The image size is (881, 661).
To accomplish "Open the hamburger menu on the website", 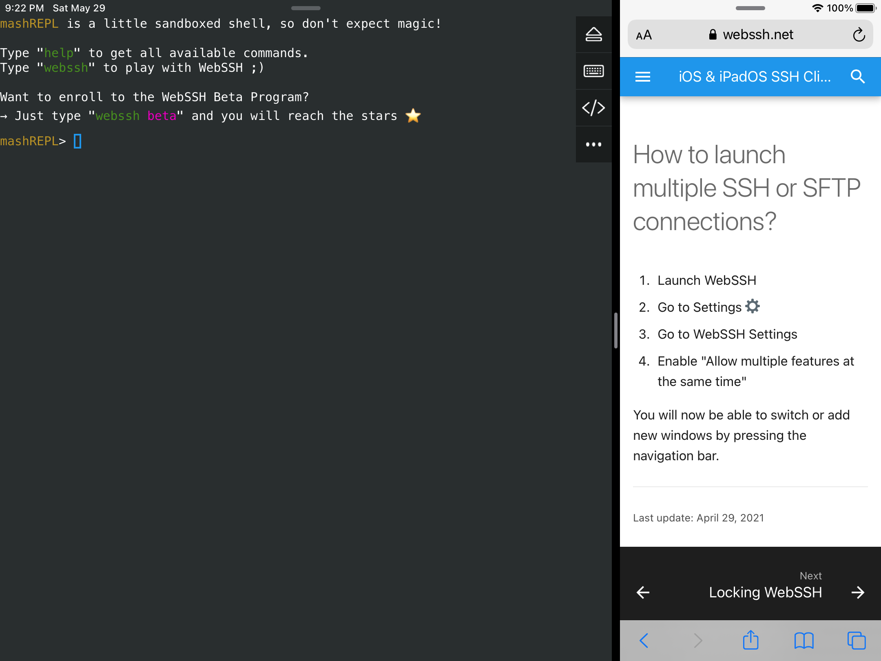I will click(x=643, y=77).
